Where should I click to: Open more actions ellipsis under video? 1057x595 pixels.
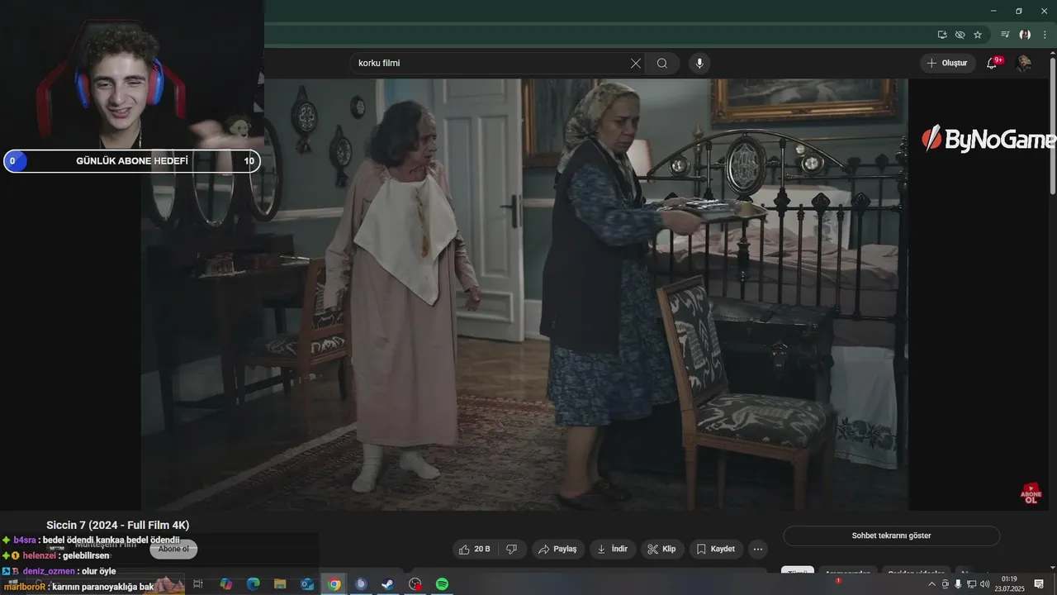click(x=758, y=549)
